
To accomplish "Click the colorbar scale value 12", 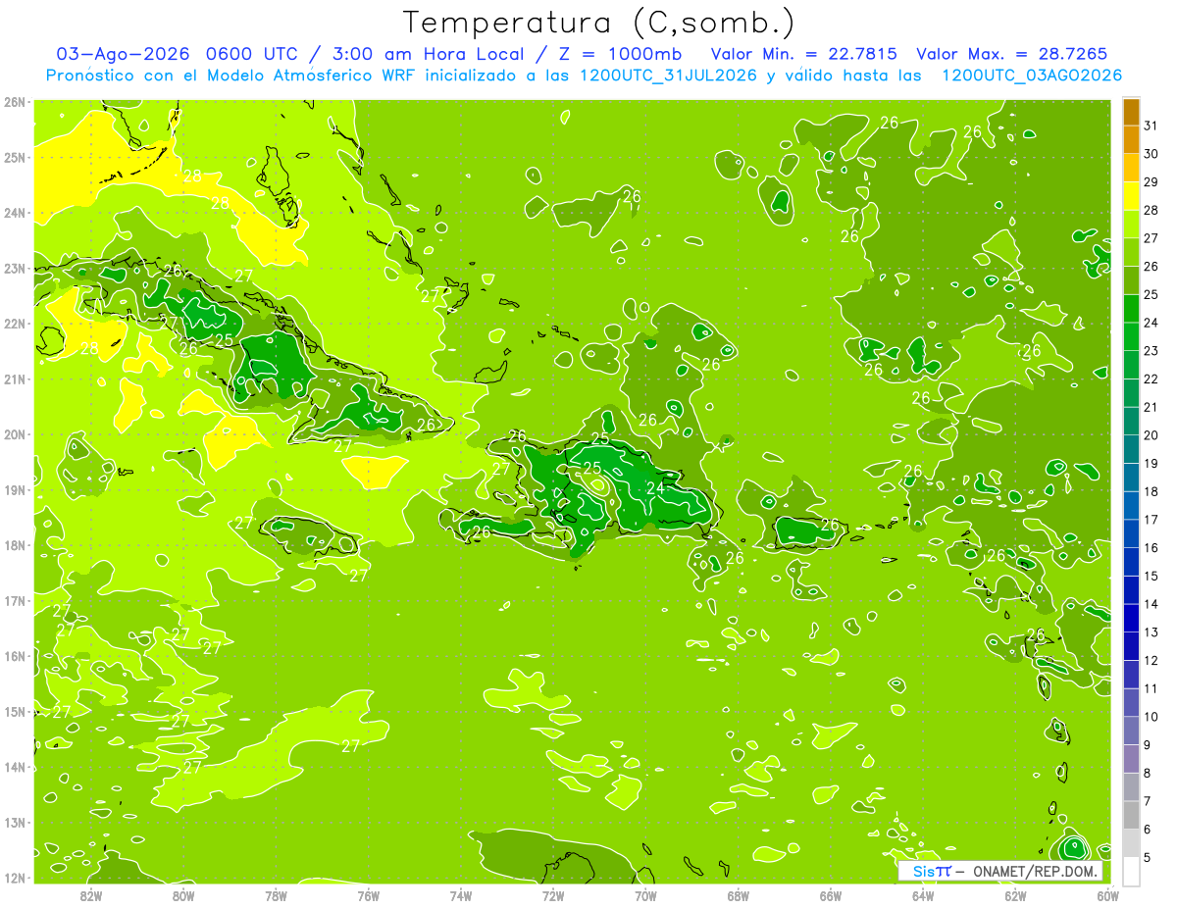I will click(1151, 660).
